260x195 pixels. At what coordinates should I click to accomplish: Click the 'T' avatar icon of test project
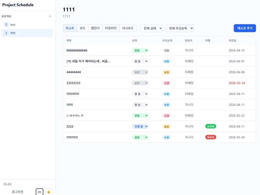pos(6,25)
